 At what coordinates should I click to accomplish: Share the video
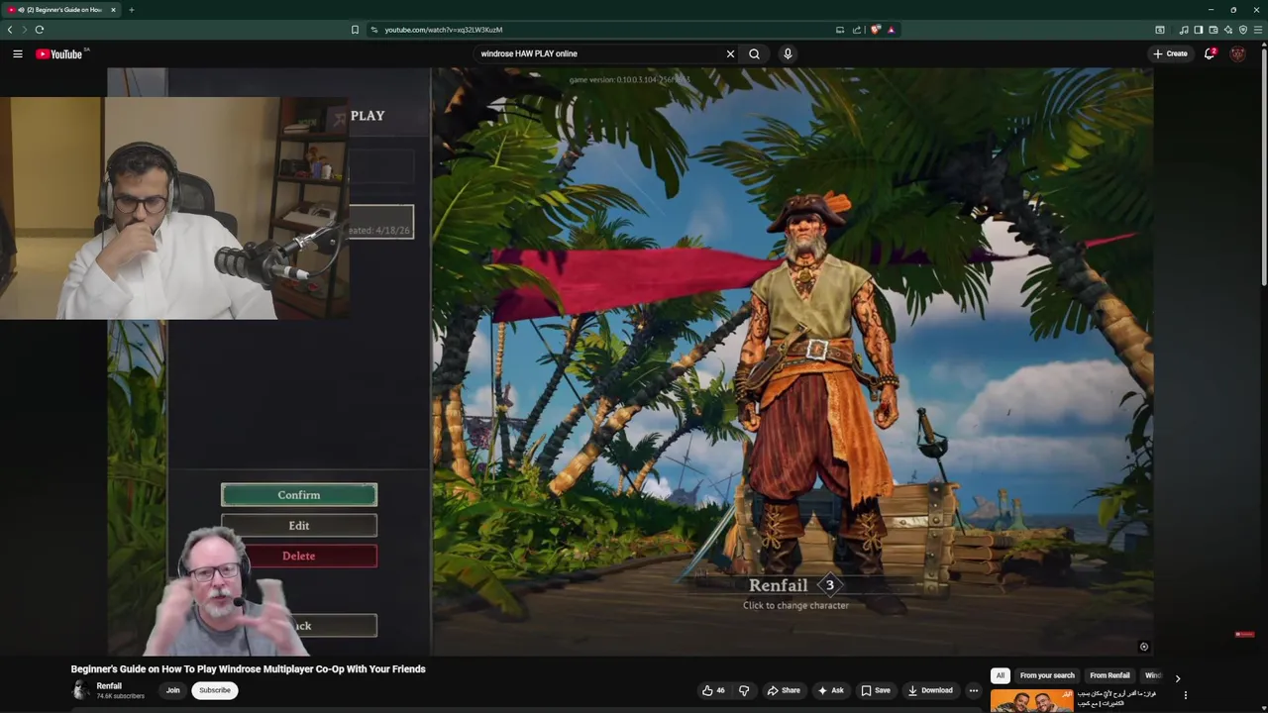click(784, 690)
